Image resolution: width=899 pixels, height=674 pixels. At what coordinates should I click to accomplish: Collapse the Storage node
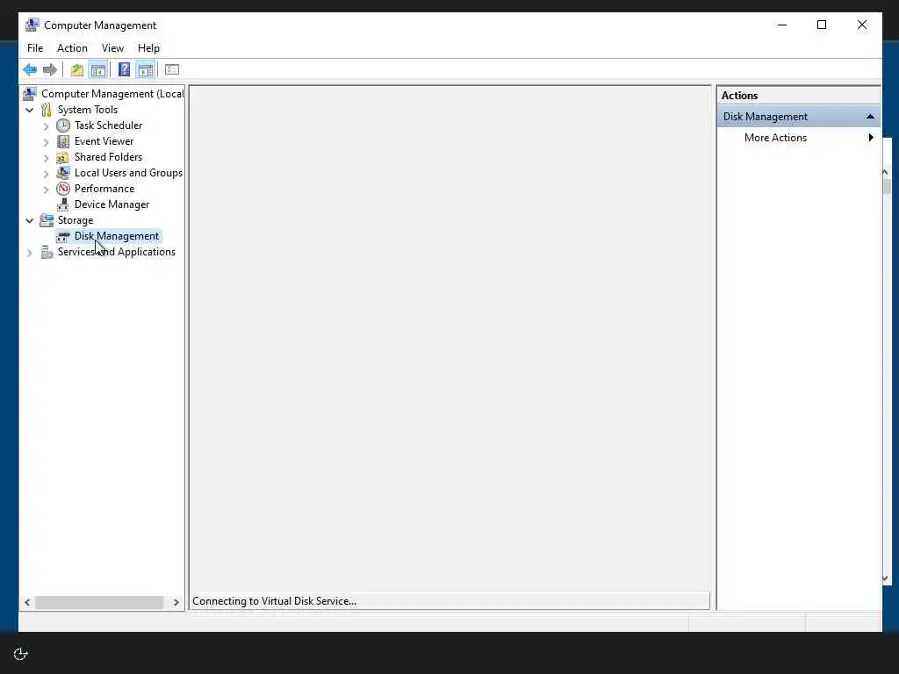pyautogui.click(x=29, y=220)
